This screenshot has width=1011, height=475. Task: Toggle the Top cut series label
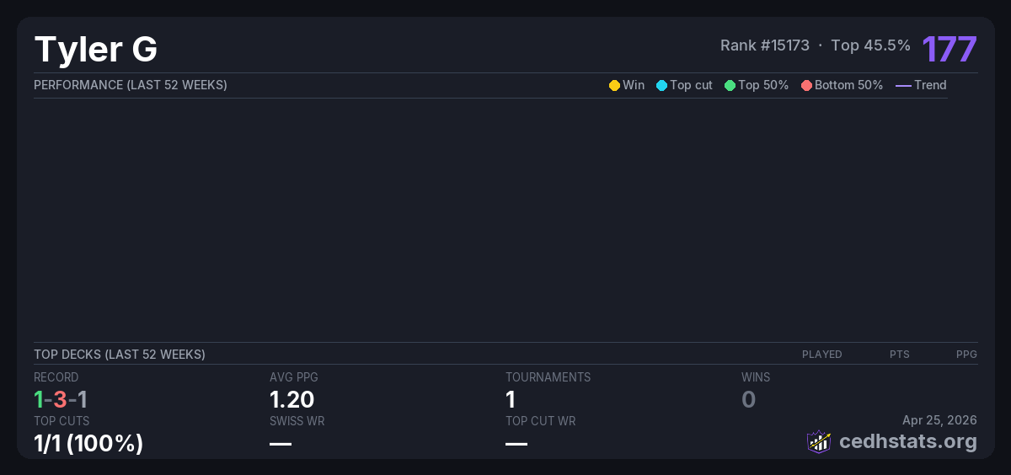pyautogui.click(x=691, y=85)
